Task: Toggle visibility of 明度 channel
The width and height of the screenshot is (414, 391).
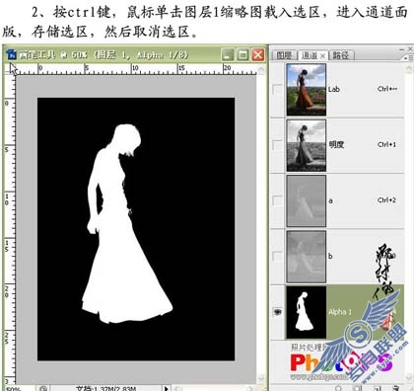Action: tap(278, 145)
